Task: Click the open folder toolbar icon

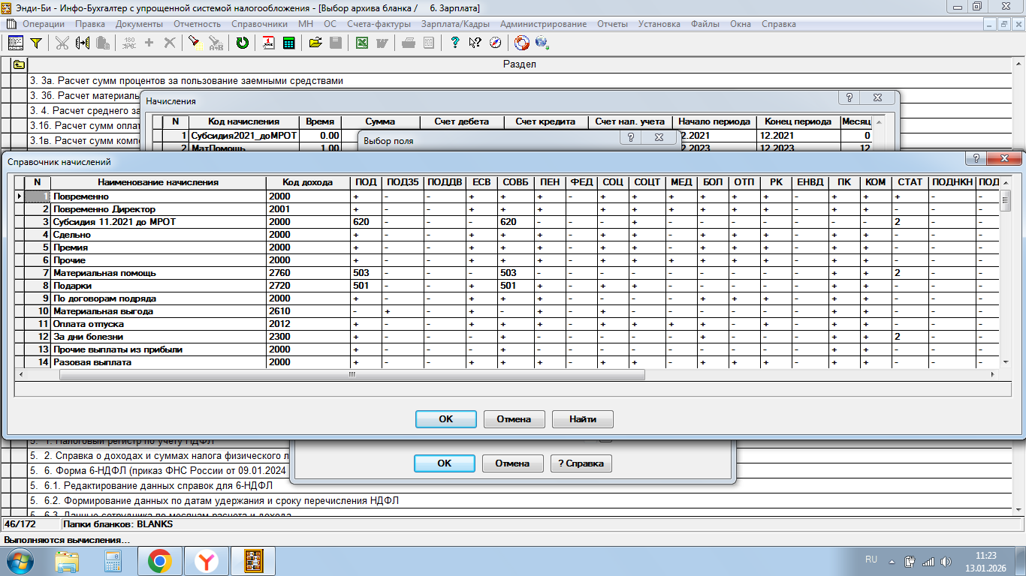Action: coord(315,43)
